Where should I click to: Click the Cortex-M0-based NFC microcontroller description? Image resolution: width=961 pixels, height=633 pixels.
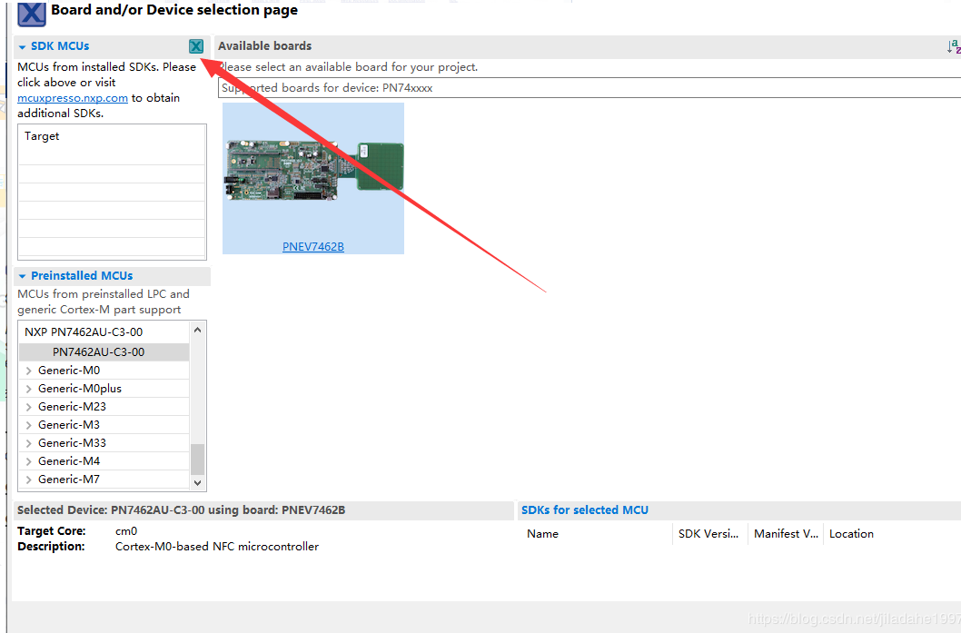pyautogui.click(x=217, y=547)
